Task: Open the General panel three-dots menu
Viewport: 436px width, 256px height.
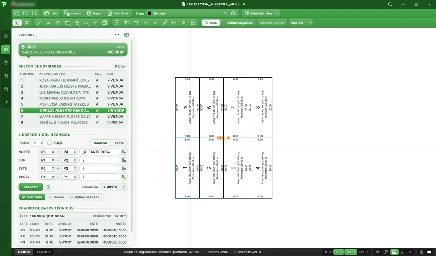Action: click(x=117, y=35)
